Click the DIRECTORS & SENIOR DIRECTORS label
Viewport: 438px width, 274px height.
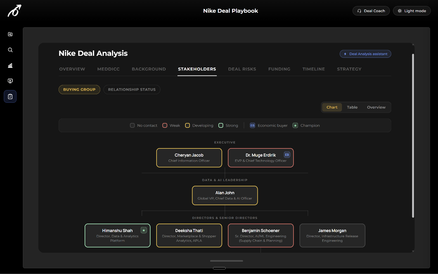click(x=225, y=218)
